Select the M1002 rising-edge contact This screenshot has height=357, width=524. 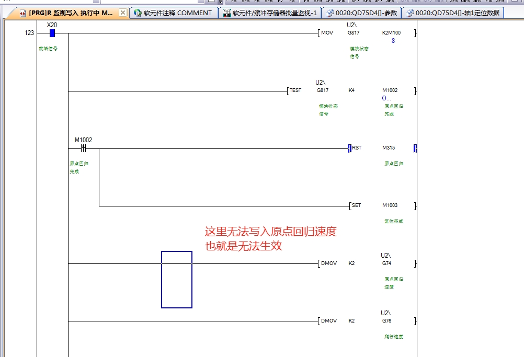[x=83, y=148]
